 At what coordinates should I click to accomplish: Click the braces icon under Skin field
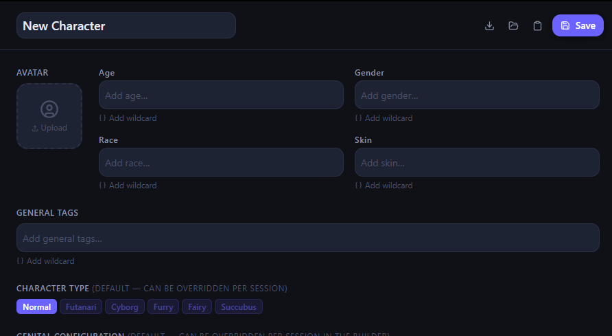[358, 186]
